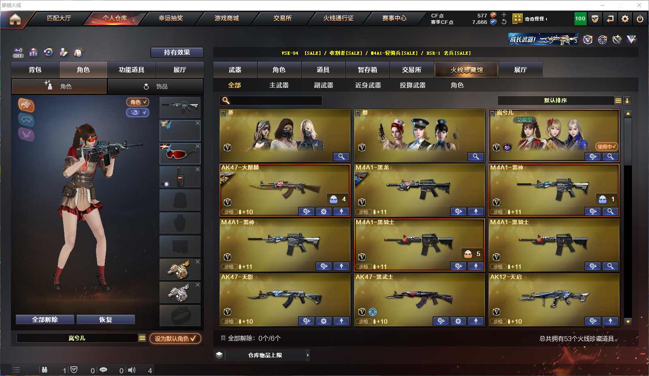Click the OFF key icon above 背包 tab

click(18, 53)
